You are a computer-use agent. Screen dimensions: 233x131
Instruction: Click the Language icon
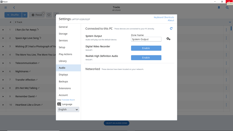(x=59, y=104)
